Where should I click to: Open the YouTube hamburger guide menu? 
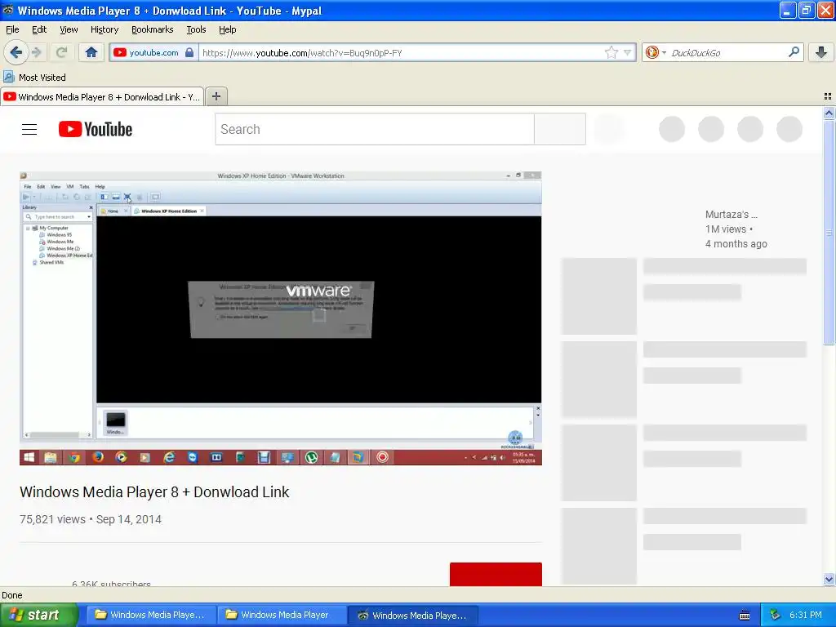29,129
